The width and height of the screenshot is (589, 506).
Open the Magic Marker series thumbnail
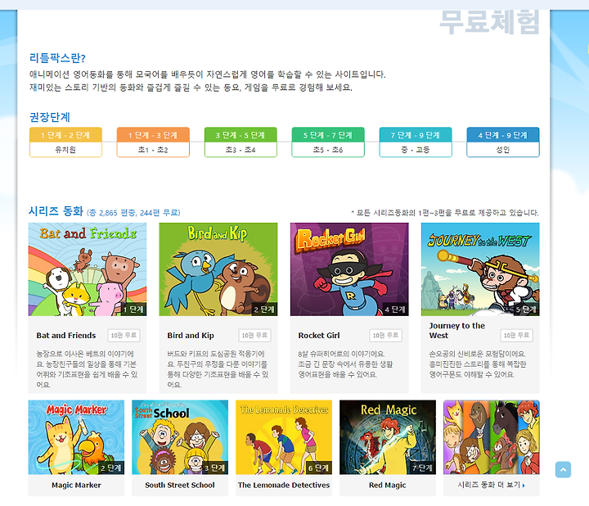76,437
